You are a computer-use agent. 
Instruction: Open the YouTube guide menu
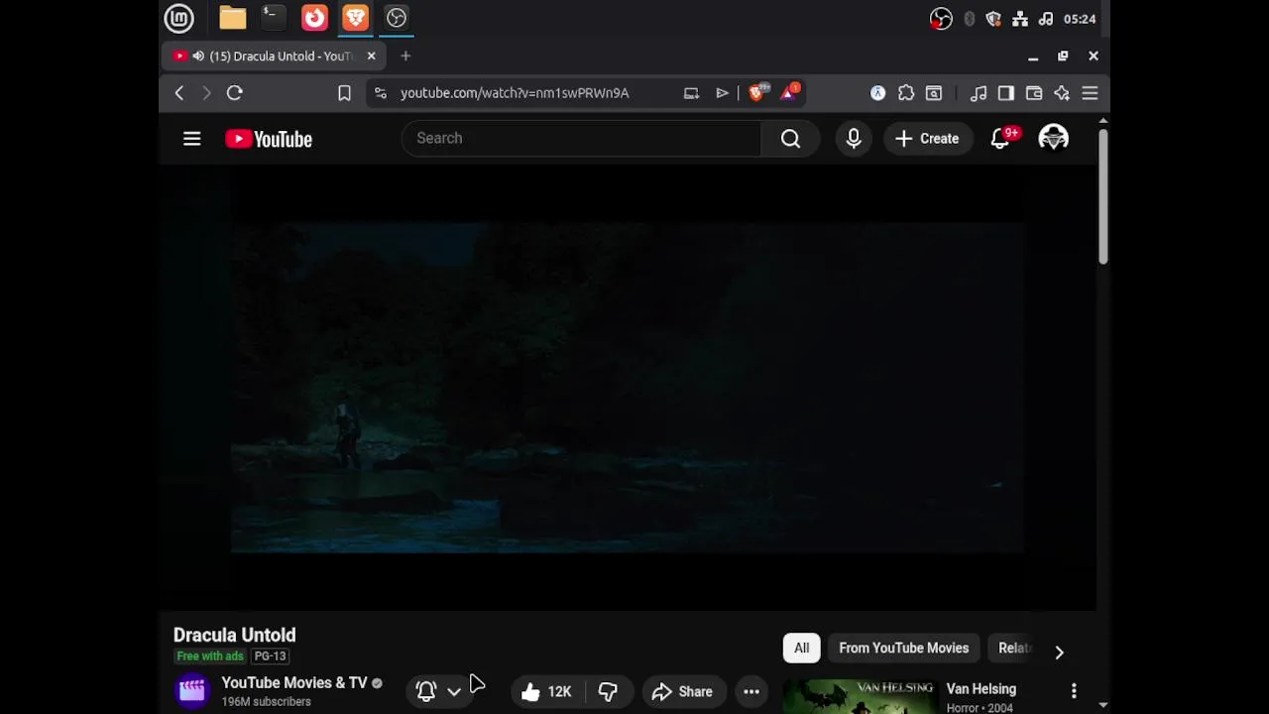coord(192,139)
